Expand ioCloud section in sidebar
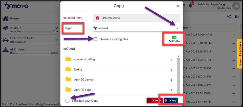Image resolution: width=243 pixels, height=107 pixels. coord(56,28)
